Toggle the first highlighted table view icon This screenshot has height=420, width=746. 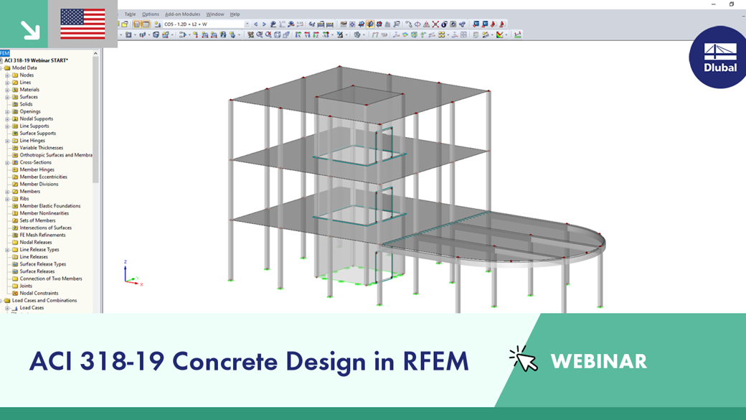coord(136,24)
